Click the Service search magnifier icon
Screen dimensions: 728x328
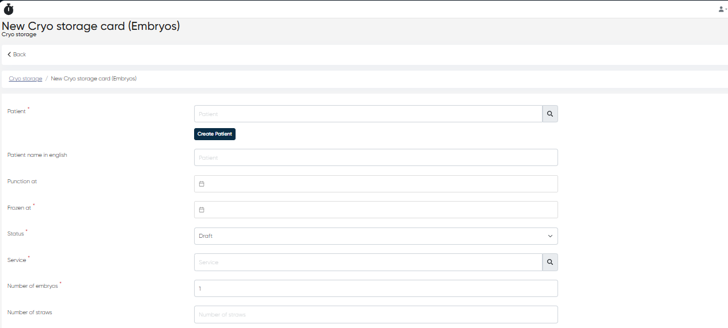550,263
